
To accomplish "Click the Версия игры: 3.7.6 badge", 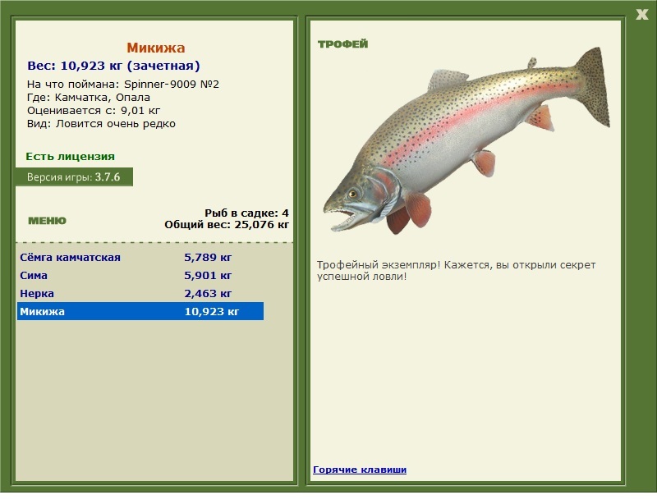I will [74, 176].
